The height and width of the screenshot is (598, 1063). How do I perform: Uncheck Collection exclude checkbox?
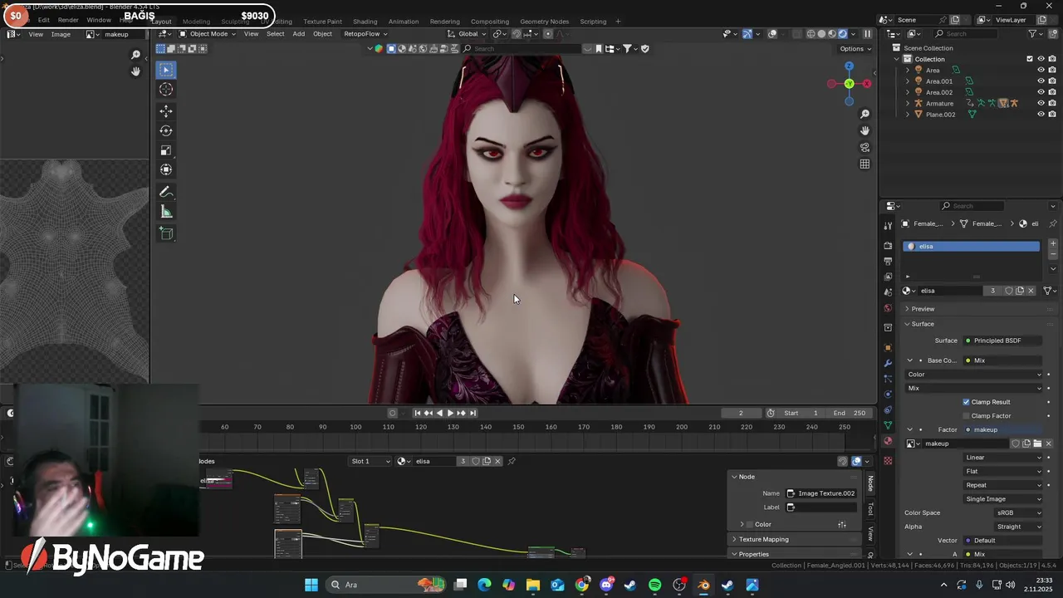pos(1030,59)
